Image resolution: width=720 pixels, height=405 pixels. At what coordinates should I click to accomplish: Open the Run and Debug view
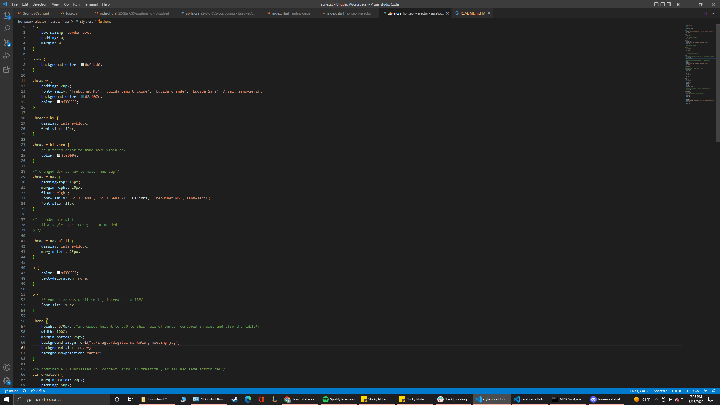click(x=7, y=56)
